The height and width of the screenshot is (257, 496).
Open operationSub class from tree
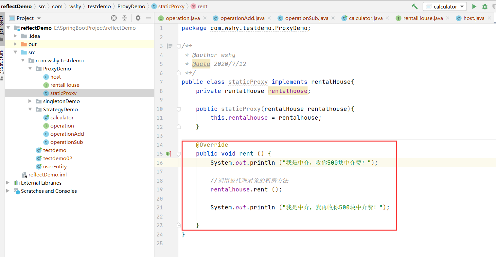(66, 142)
